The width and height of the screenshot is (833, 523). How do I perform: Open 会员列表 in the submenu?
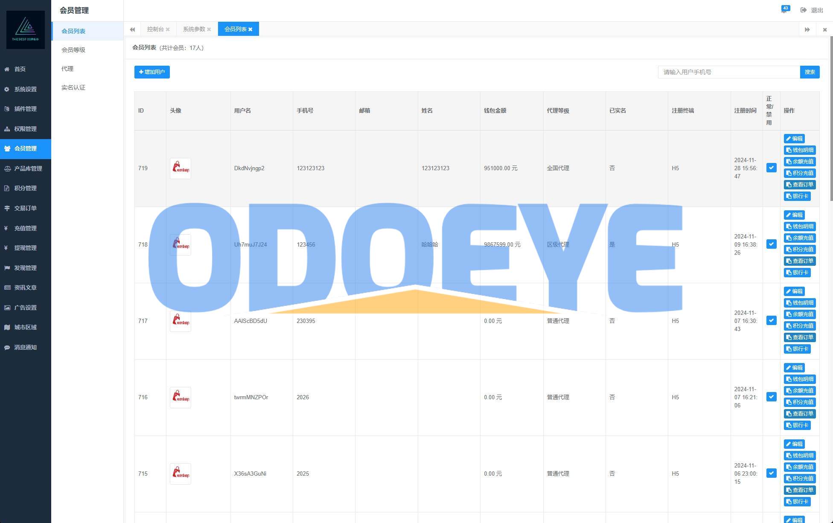(87, 31)
